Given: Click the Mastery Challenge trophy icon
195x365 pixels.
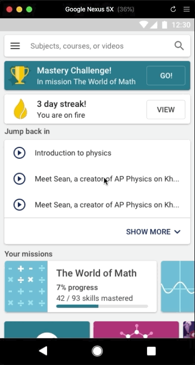Looking at the screenshot, I should click(20, 75).
